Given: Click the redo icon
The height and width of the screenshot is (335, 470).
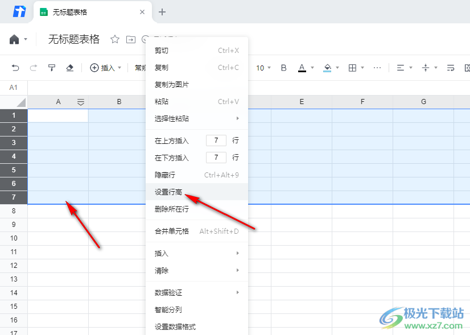Looking at the screenshot, I should [33, 68].
